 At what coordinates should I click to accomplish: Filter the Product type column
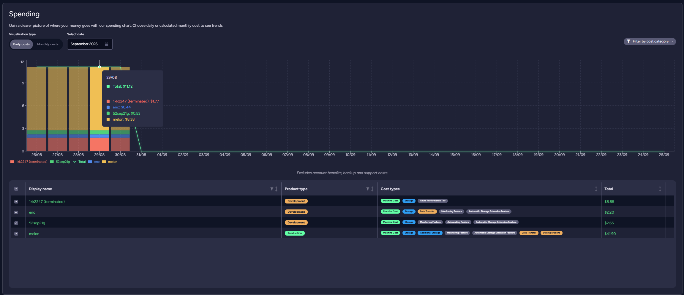click(x=368, y=189)
